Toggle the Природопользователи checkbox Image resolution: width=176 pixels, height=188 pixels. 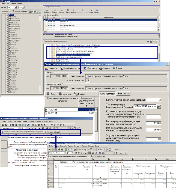pyautogui.click(x=45, y=6)
